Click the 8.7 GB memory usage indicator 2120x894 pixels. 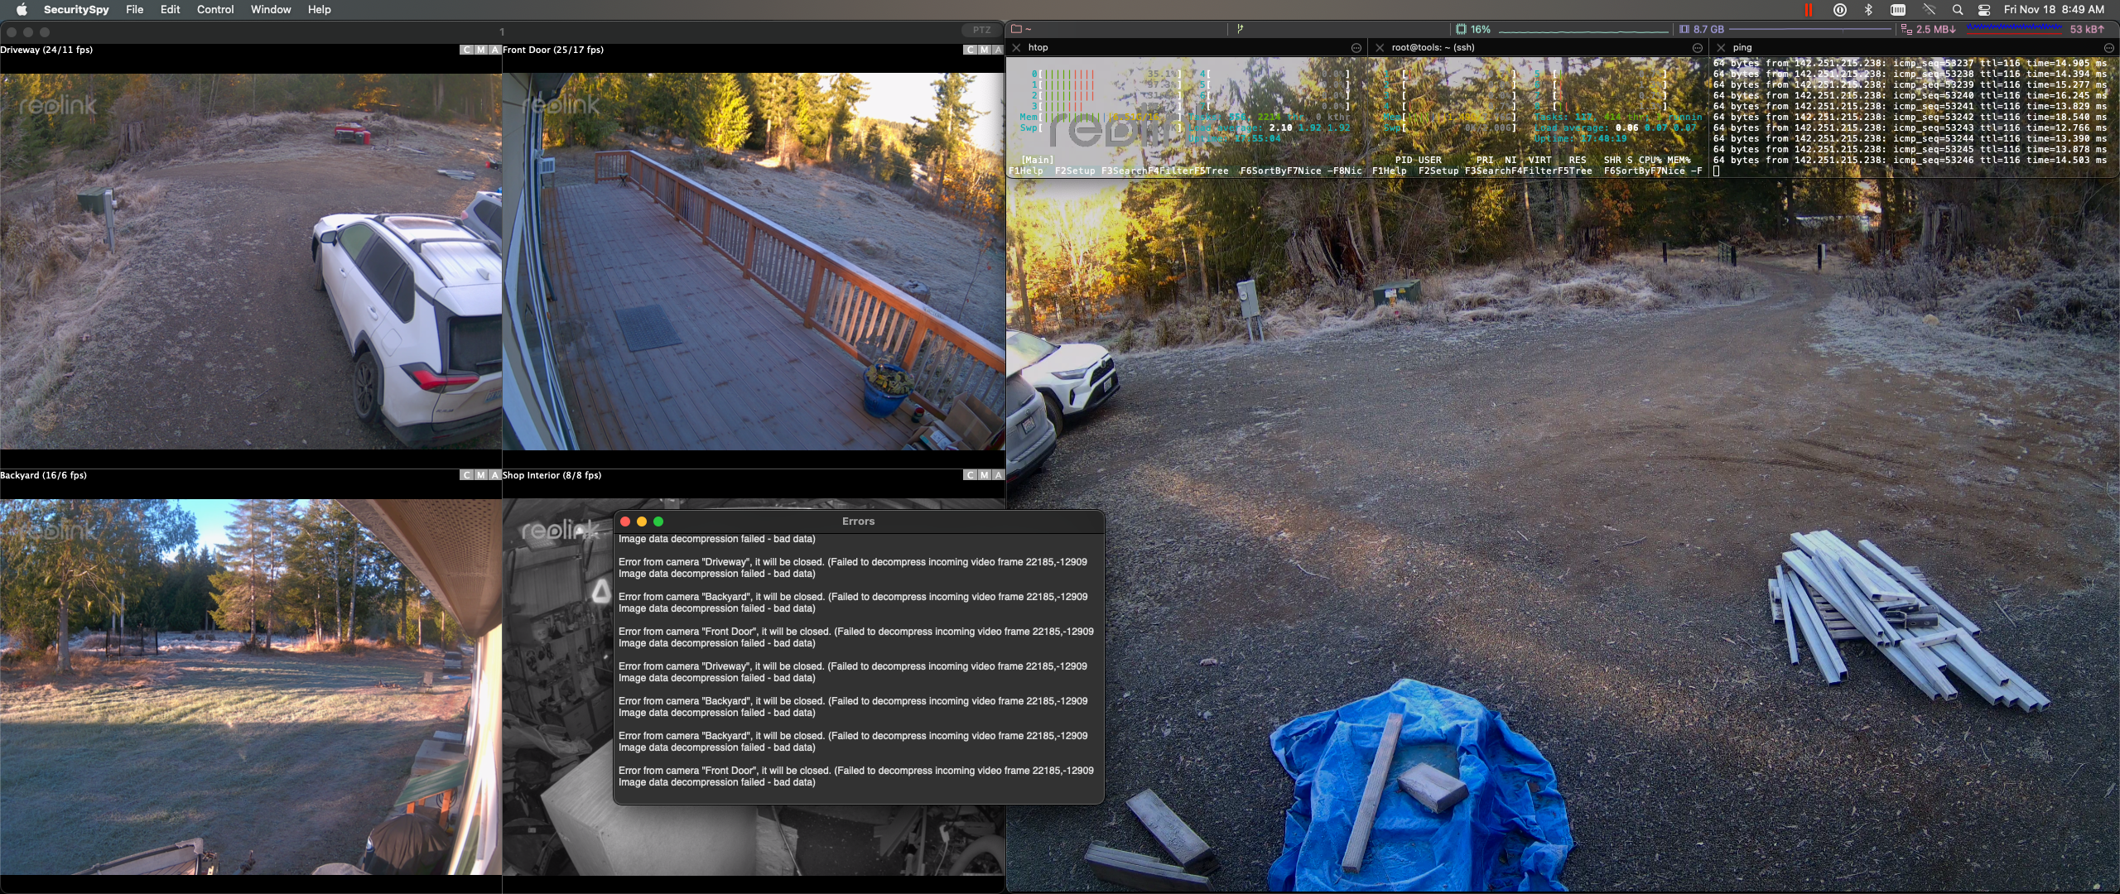point(1702,29)
